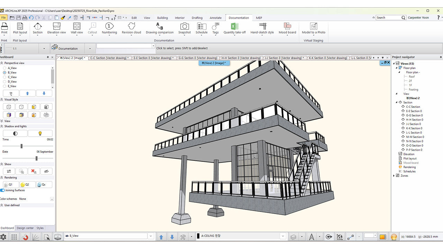Click the Elevation view icon
The height and width of the screenshot is (249, 443).
tap(56, 28)
